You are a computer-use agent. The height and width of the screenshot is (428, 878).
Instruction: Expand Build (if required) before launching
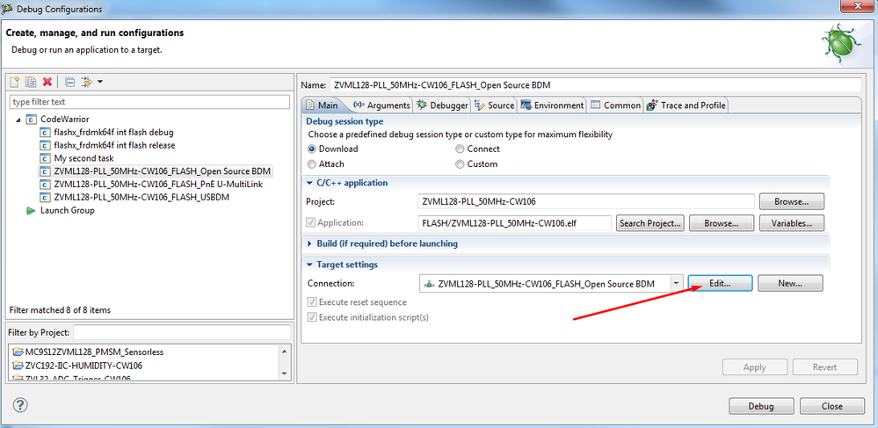309,243
